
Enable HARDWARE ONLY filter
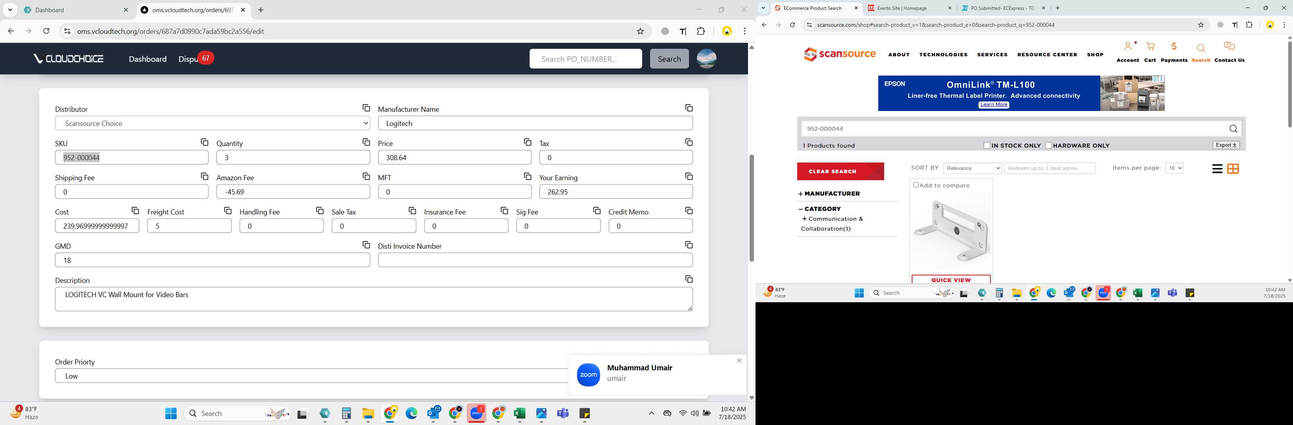(1048, 146)
